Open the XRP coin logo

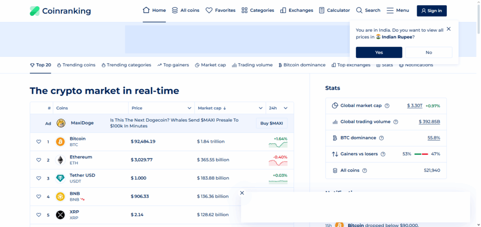(x=61, y=215)
